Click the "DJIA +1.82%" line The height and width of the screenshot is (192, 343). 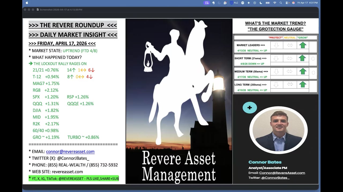[46, 110]
